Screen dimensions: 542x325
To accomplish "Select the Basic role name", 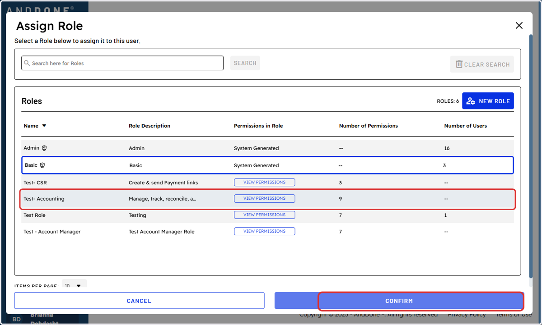I will (x=31, y=165).
